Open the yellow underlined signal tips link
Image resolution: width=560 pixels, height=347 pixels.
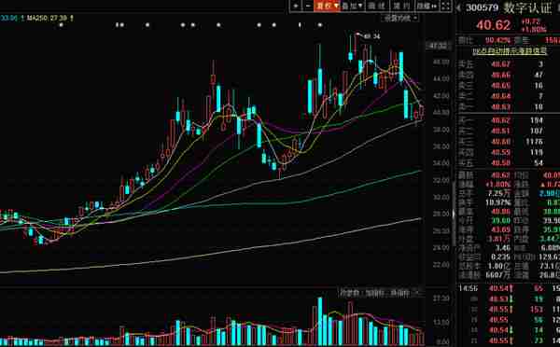point(510,51)
